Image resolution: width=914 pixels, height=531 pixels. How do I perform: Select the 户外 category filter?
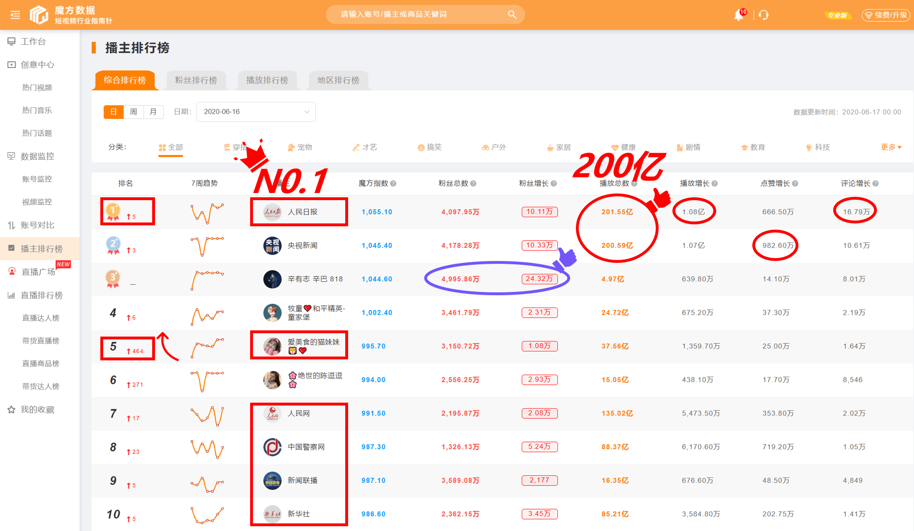(x=494, y=147)
